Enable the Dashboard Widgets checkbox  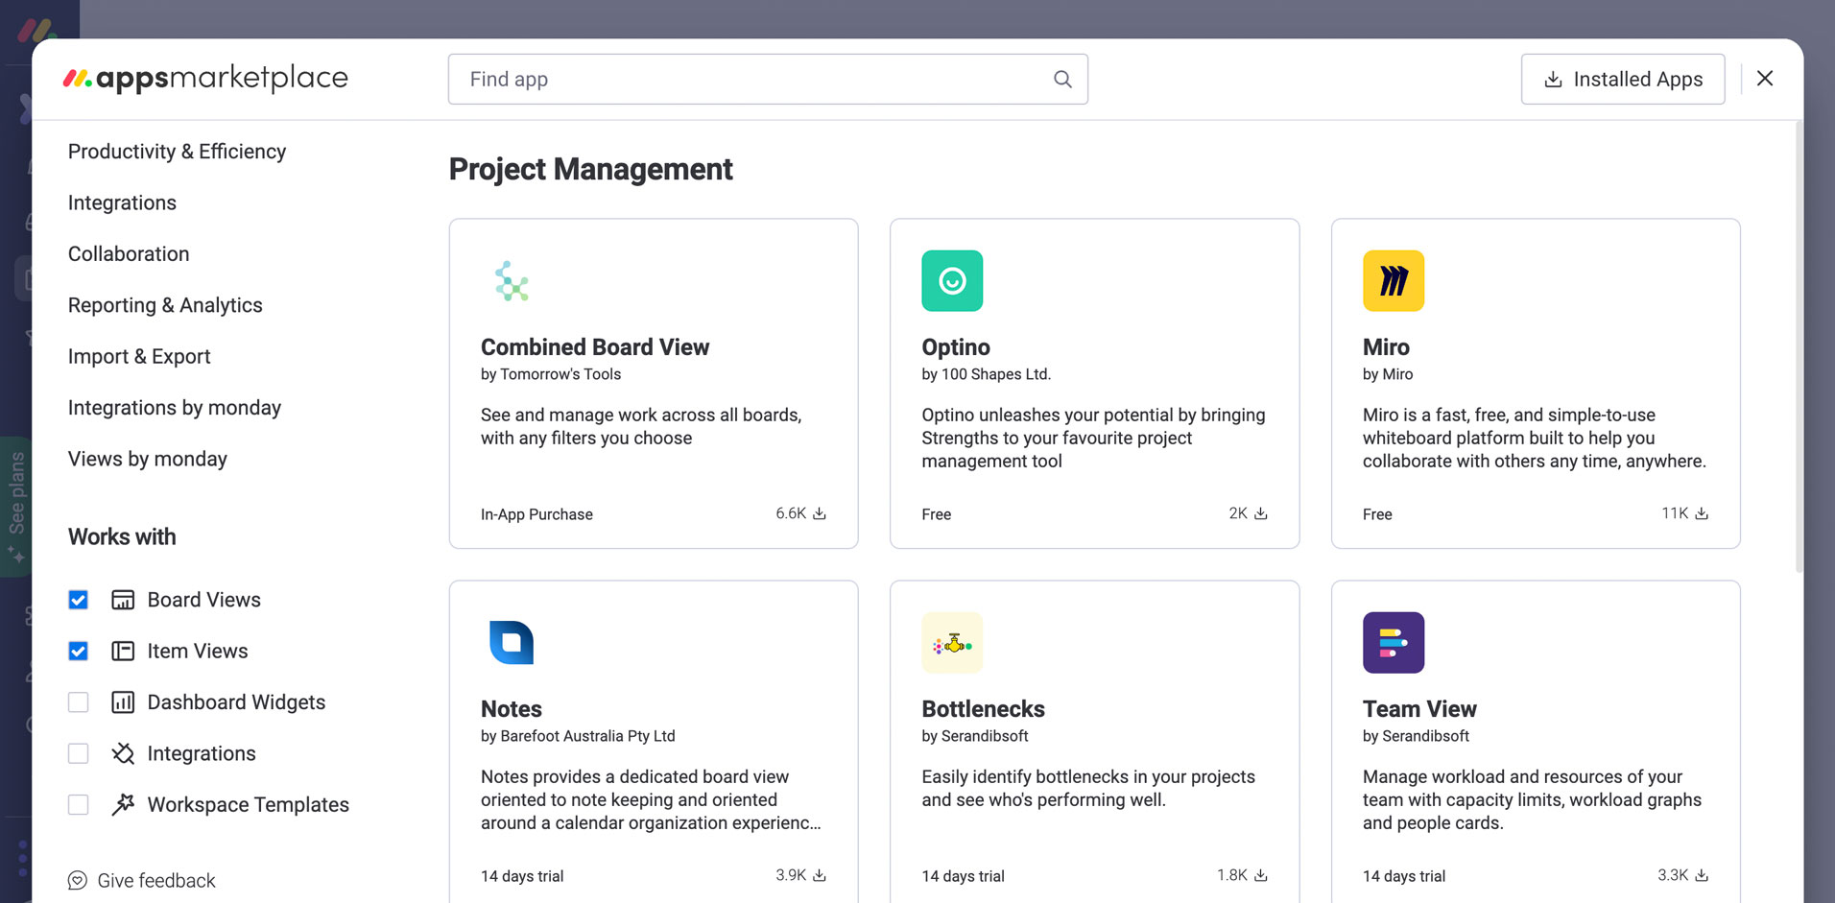coord(79,702)
